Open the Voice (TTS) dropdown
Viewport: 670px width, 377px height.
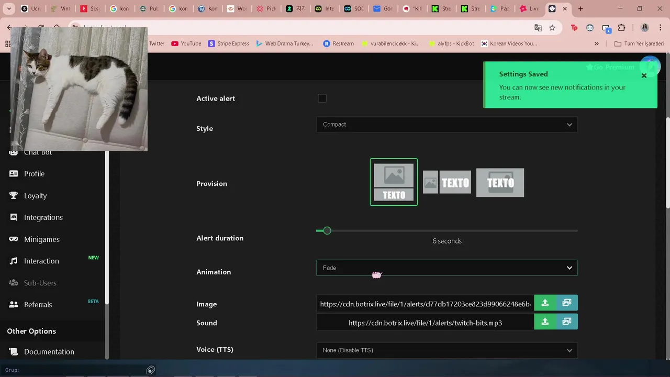447,350
